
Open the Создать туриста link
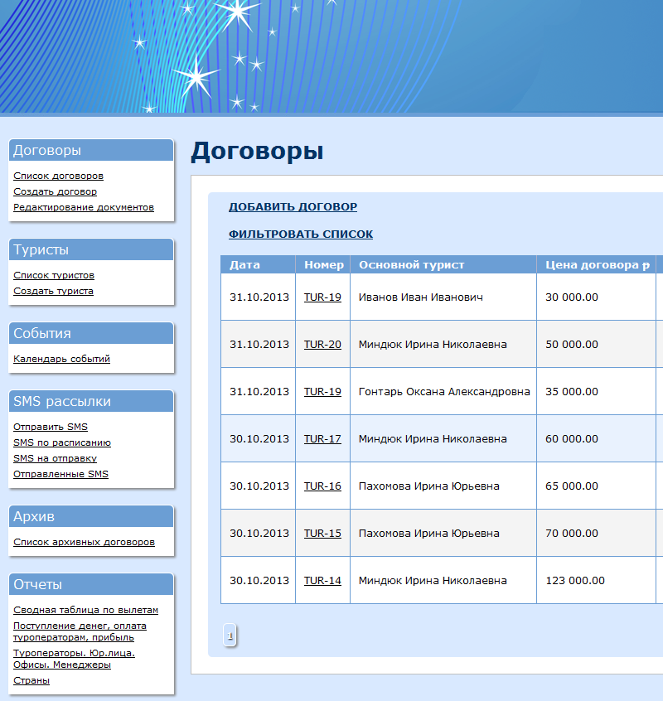[x=53, y=291]
